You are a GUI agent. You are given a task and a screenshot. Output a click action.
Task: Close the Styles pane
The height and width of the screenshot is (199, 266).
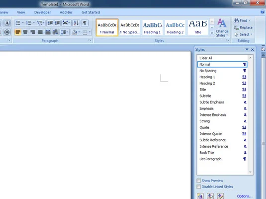pyautogui.click(x=252, y=50)
